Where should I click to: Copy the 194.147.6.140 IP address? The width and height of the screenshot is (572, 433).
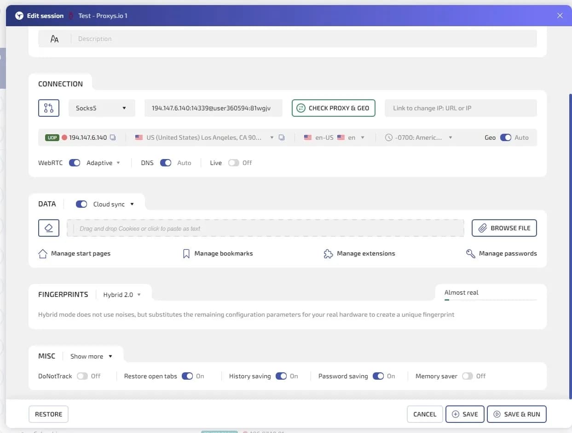[113, 137]
